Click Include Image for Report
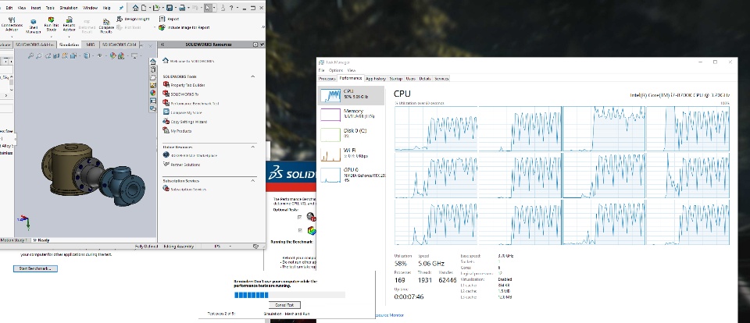This screenshot has width=750, height=323. 184,27
